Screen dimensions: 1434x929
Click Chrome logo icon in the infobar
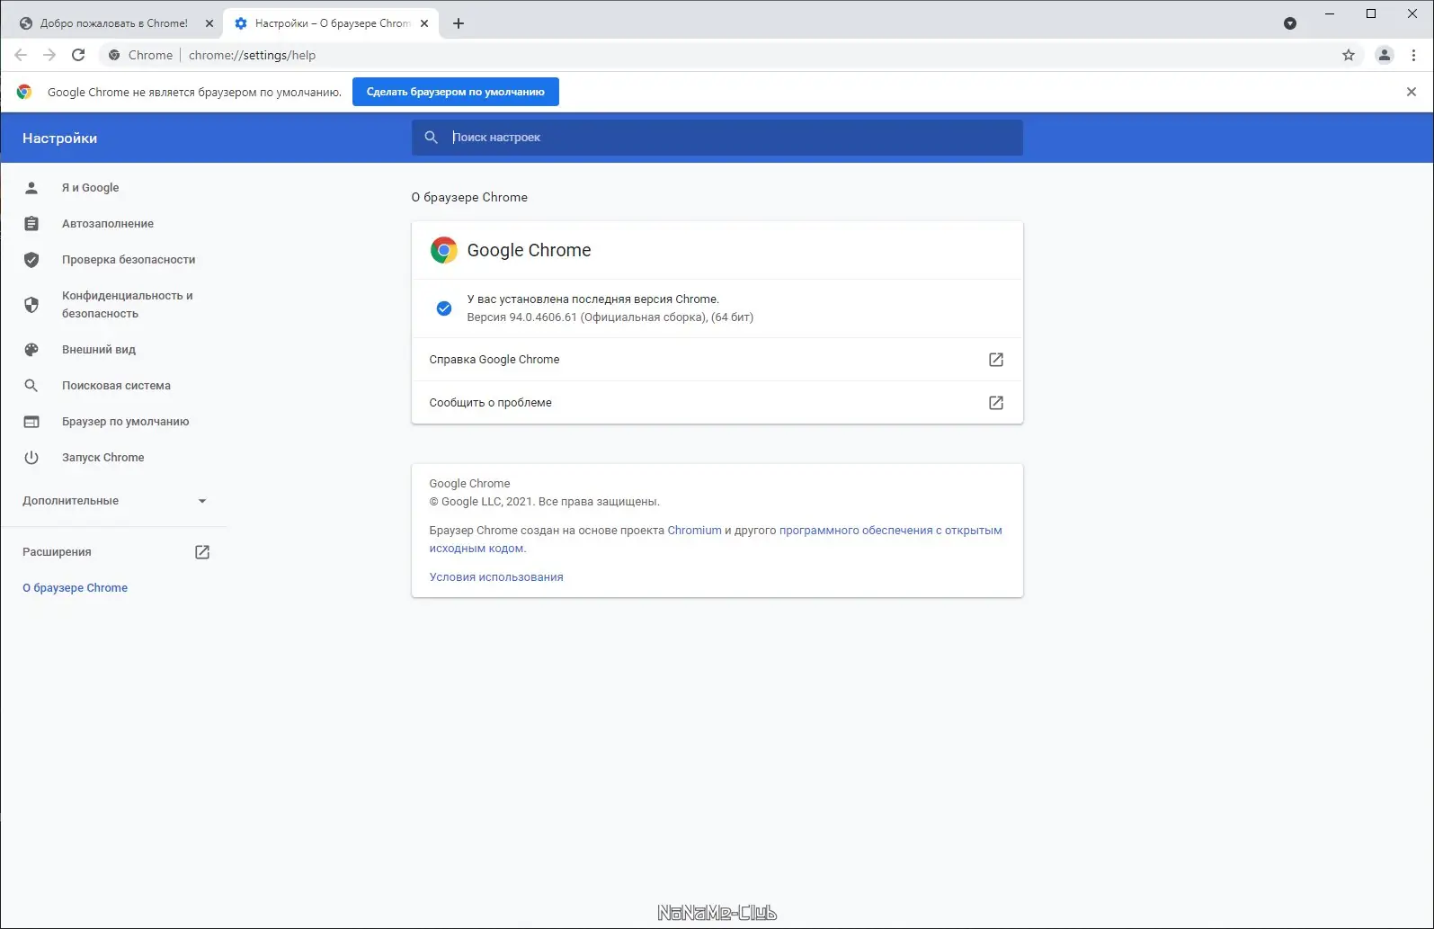(x=24, y=92)
